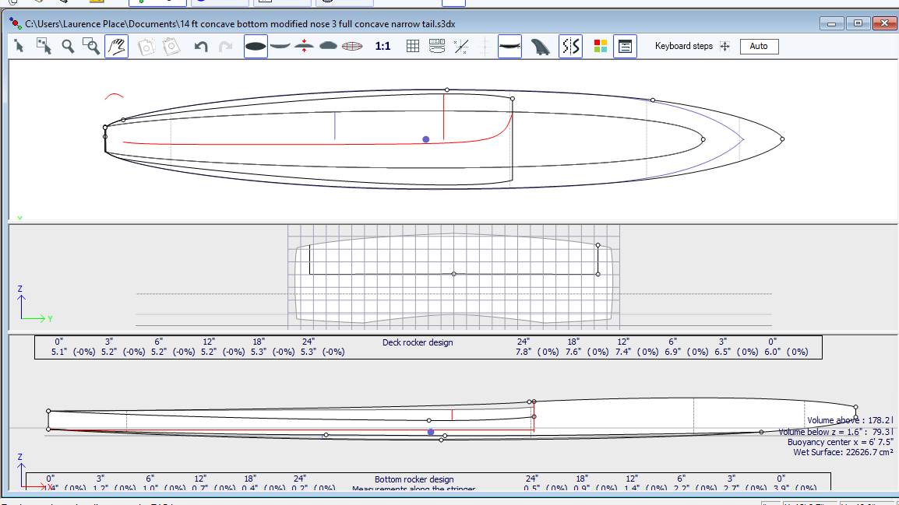
Task: Click the keyboard steps move arrows icon
Action: point(724,47)
